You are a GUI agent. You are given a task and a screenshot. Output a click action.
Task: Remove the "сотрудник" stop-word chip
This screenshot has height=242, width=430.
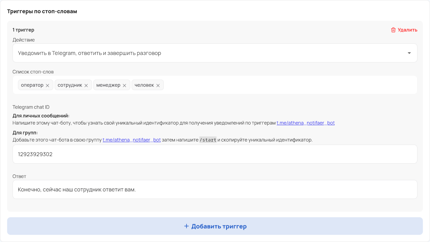86,86
